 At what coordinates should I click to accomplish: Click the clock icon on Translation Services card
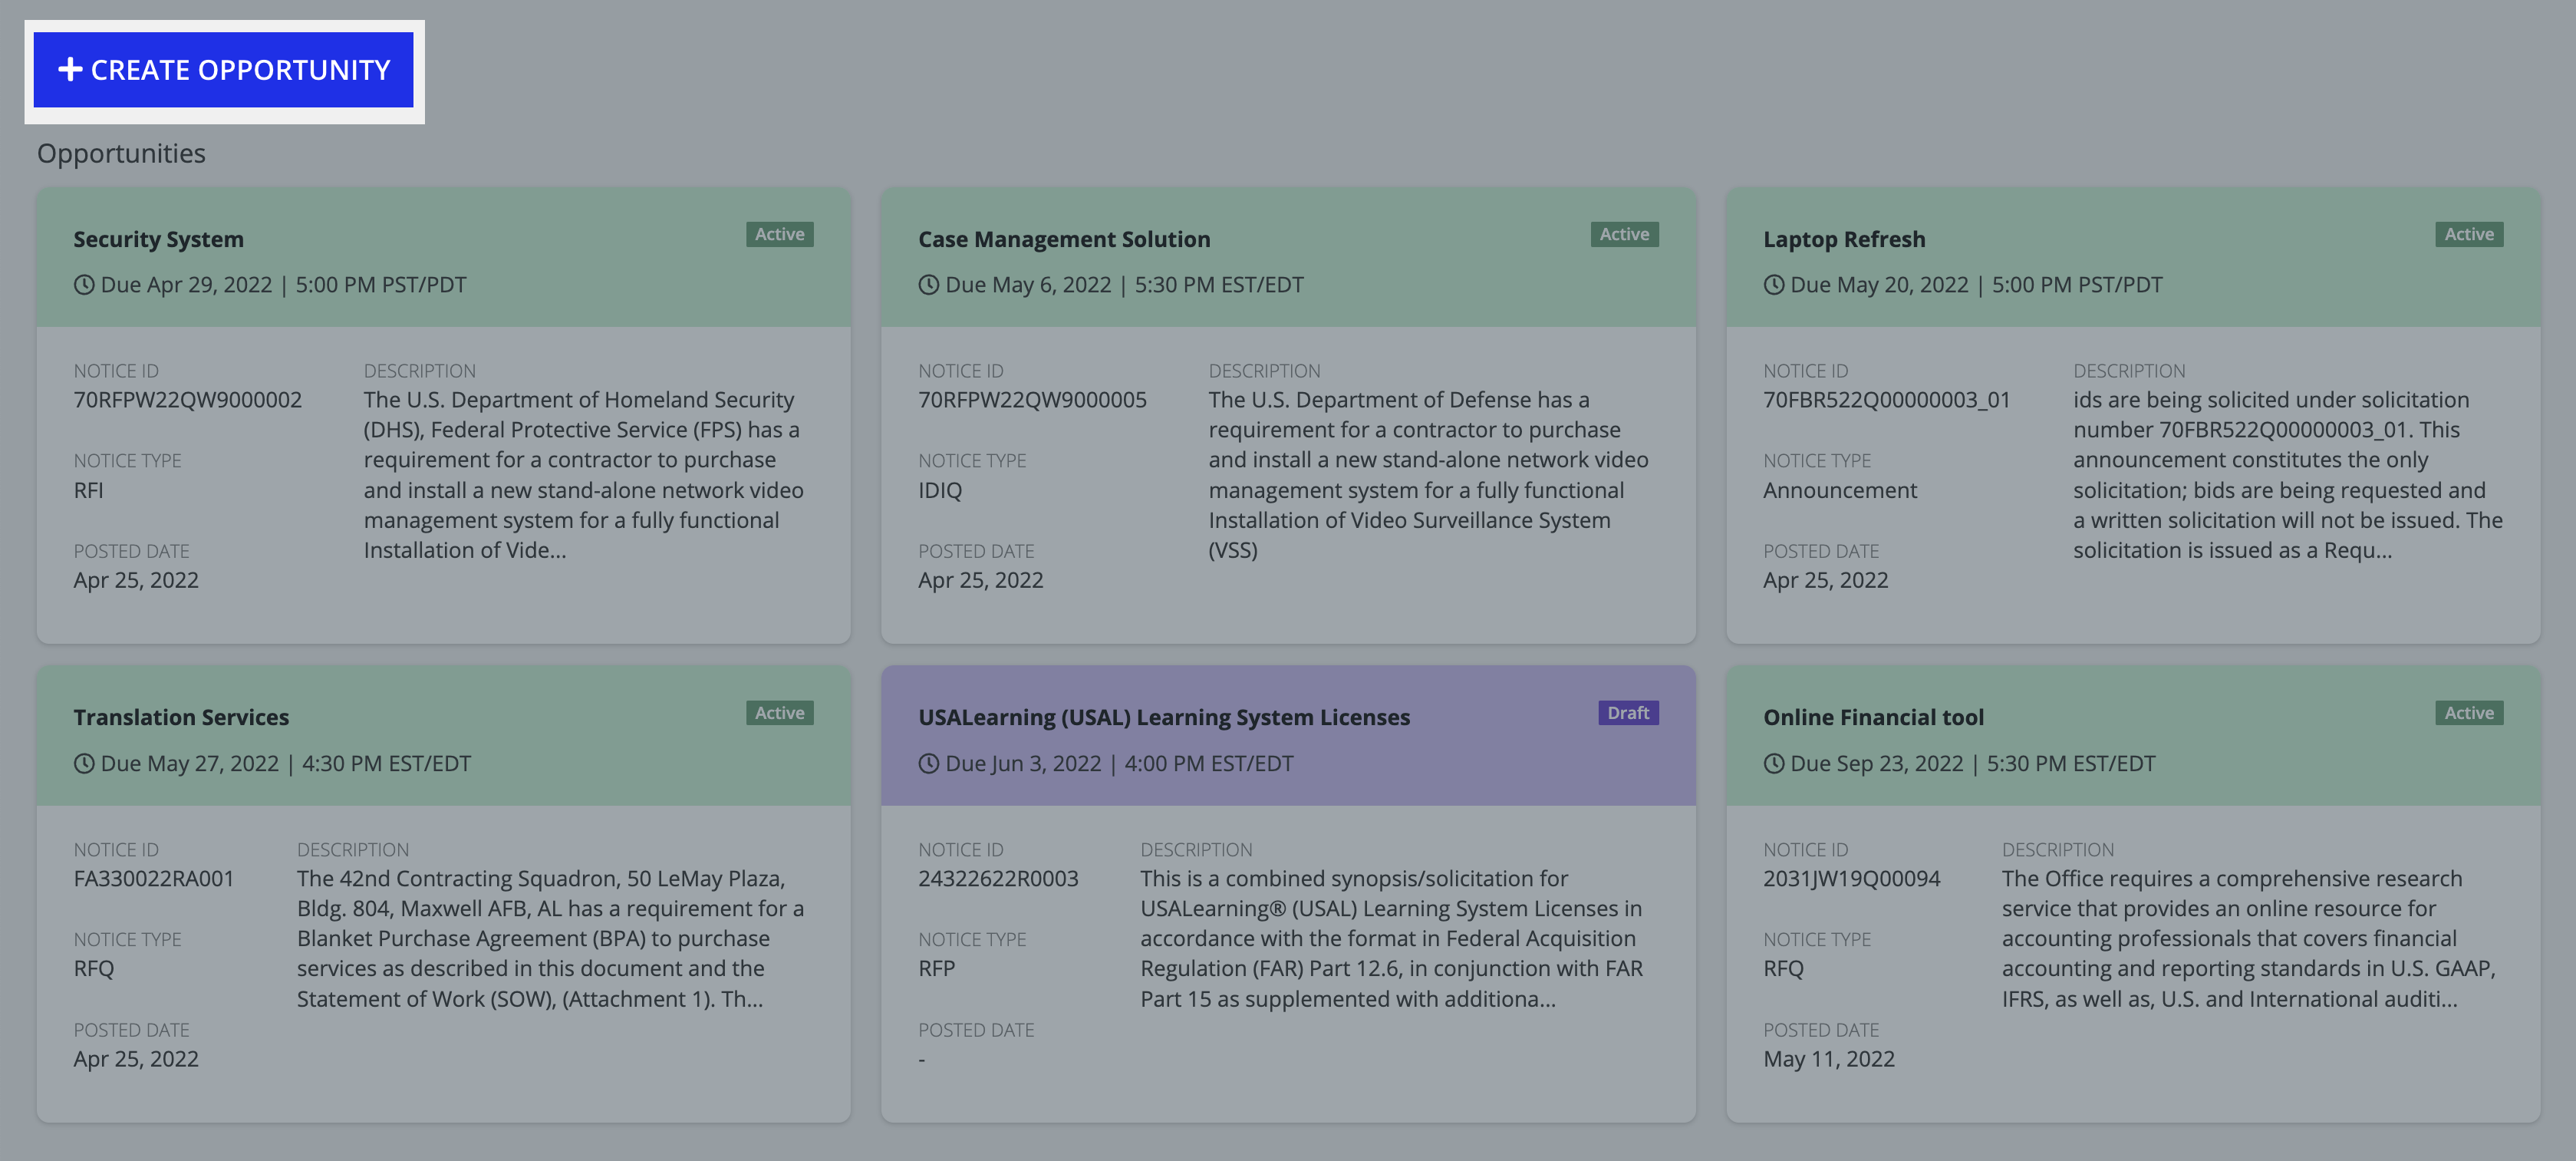point(84,764)
